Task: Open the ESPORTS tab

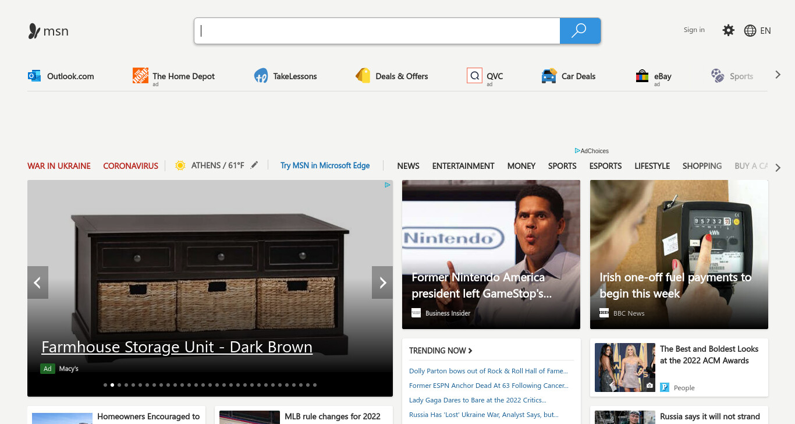Action: [x=606, y=166]
